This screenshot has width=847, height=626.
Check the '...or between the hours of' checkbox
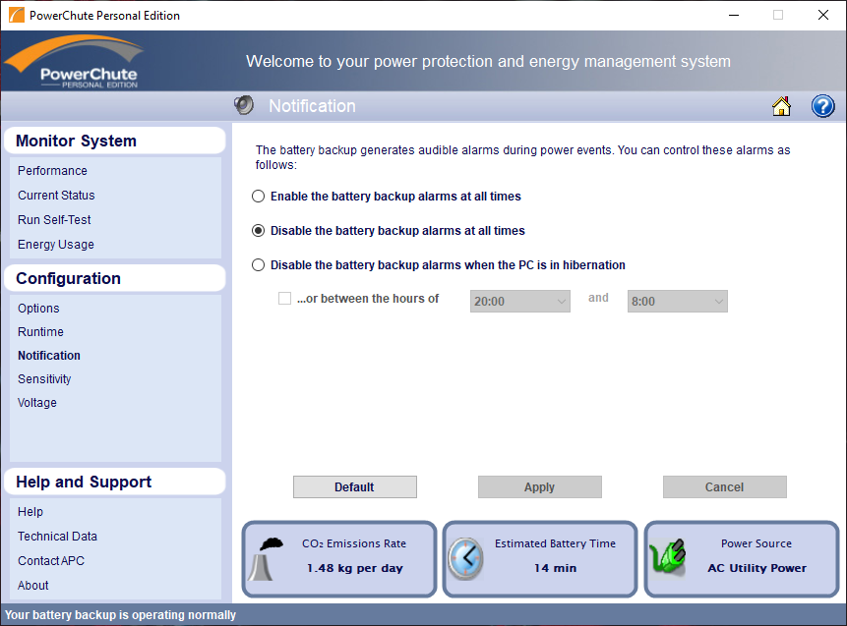coord(284,299)
